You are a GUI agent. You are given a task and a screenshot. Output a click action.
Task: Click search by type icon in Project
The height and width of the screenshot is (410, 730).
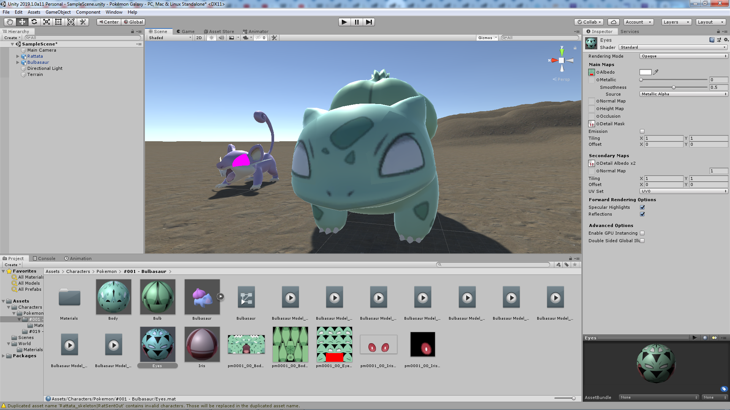coord(559,265)
